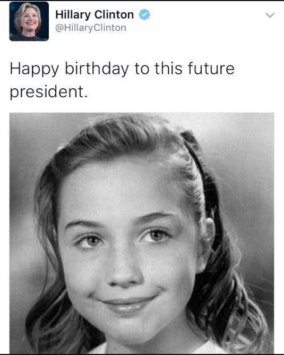
Task: Click the word 'president.' in the tweet
Action: tap(48, 92)
